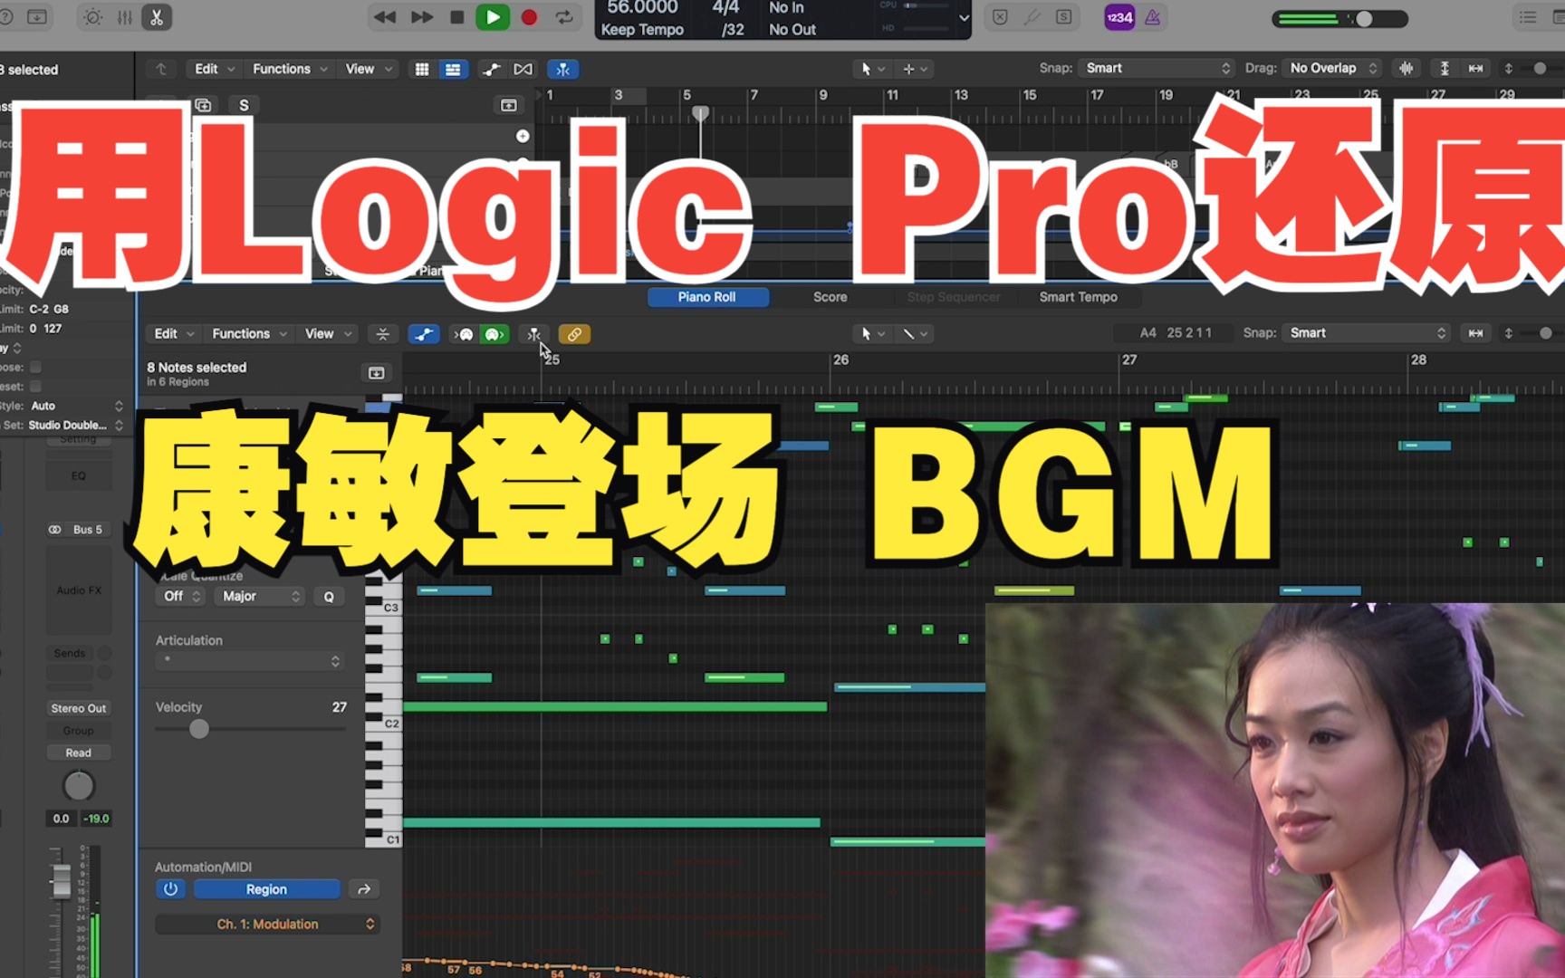1565x978 pixels.
Task: Open the Scale Quantize Off dropdown
Action: [181, 596]
